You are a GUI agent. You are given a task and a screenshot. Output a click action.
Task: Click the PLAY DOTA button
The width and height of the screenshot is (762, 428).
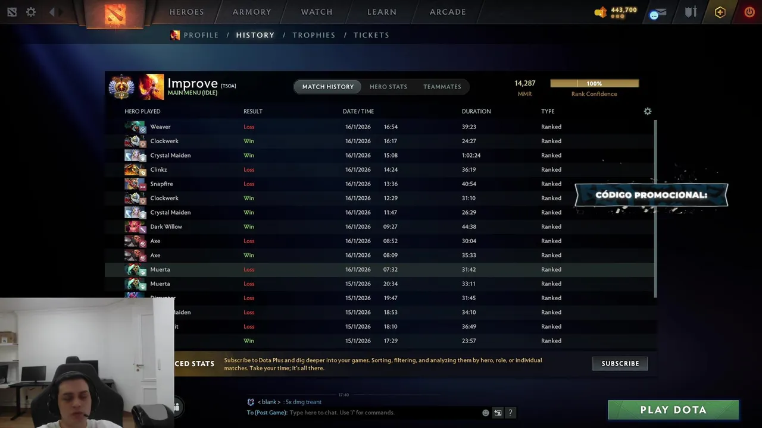click(673, 410)
